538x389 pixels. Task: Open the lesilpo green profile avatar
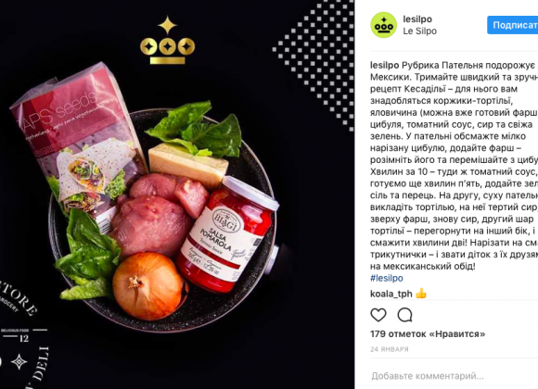[x=384, y=25]
